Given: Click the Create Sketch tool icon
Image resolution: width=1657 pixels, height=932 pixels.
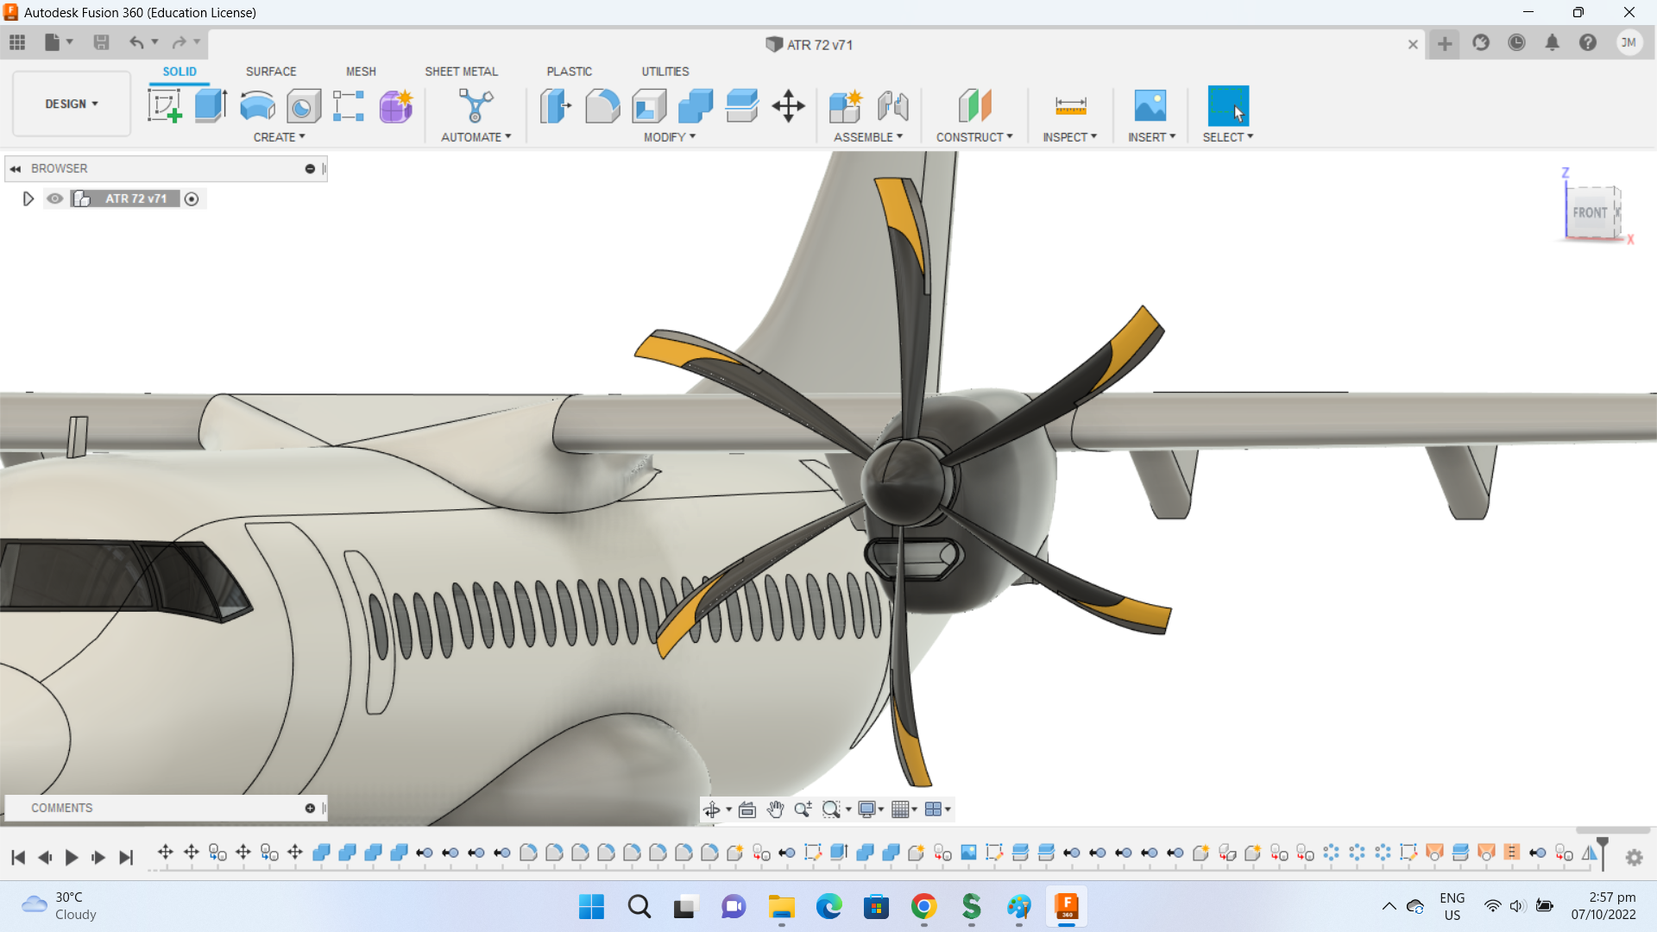Looking at the screenshot, I should pyautogui.click(x=164, y=106).
